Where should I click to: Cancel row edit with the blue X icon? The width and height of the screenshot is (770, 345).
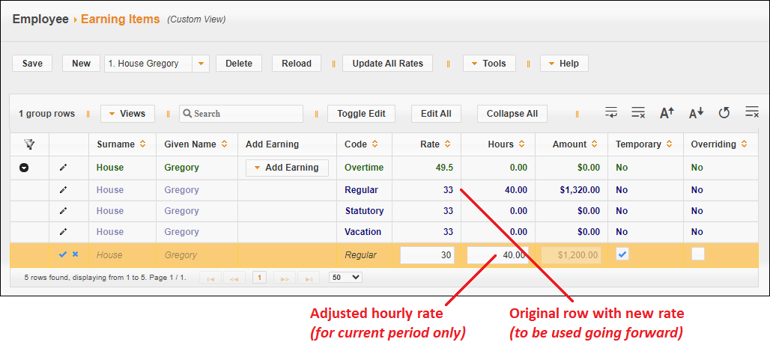[75, 254]
